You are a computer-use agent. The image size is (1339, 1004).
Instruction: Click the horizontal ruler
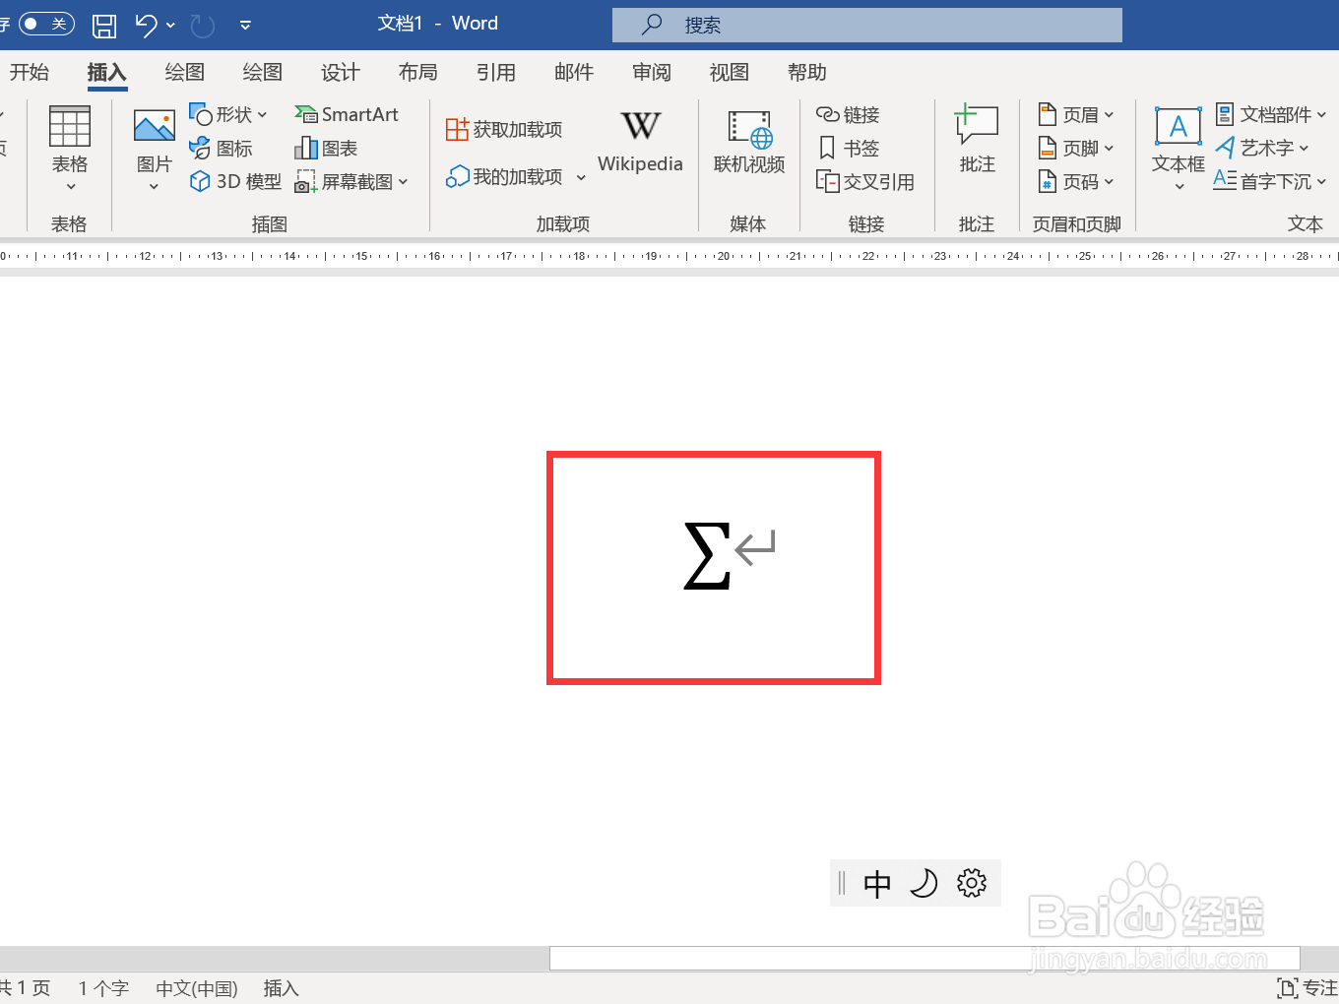click(x=669, y=256)
